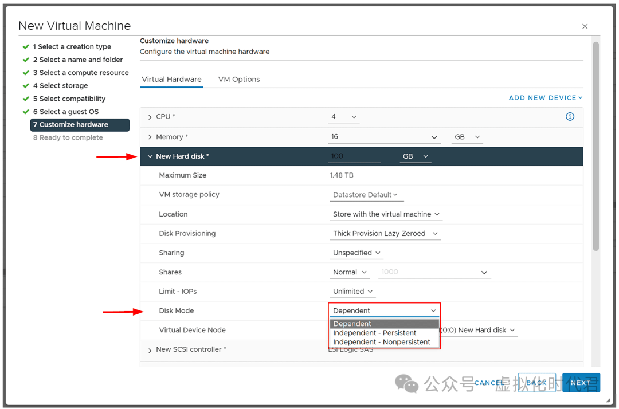Go to step 5 Select compatibility
619x409 pixels.
tap(69, 99)
